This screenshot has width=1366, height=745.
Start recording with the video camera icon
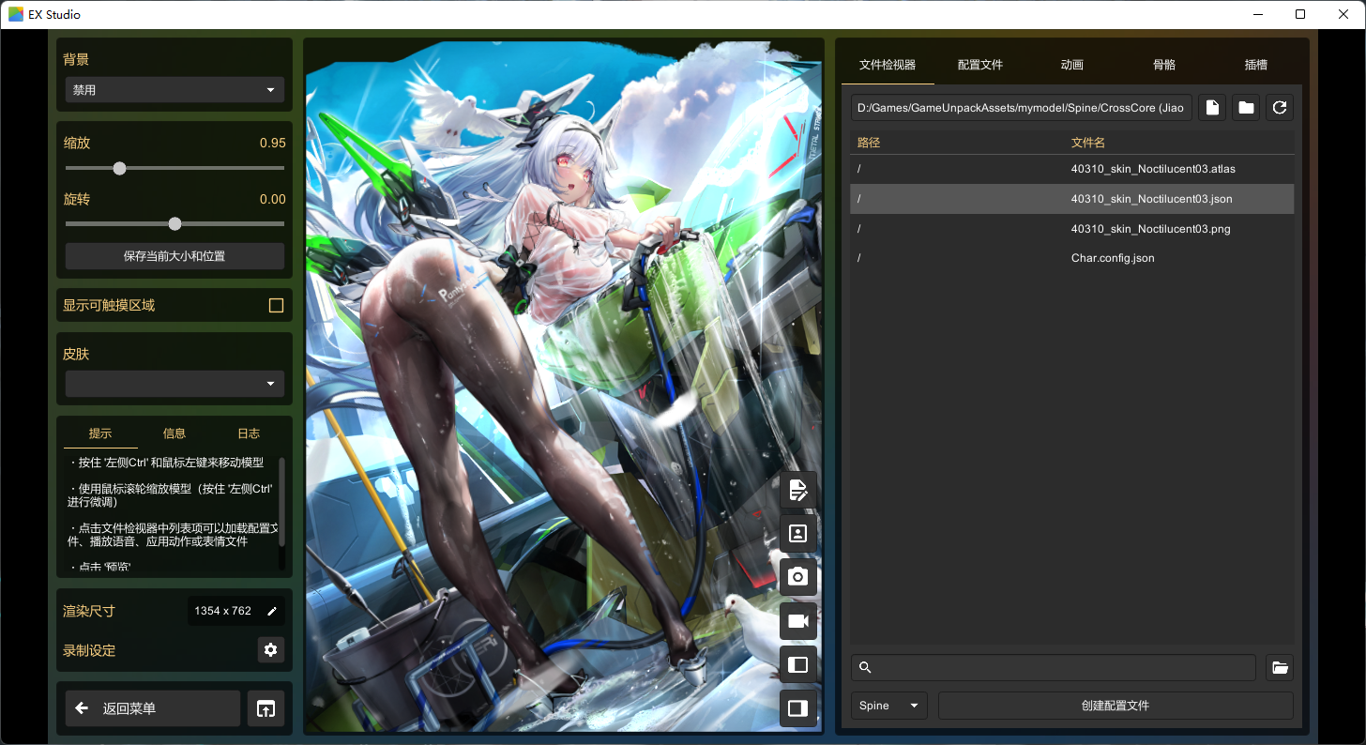798,621
